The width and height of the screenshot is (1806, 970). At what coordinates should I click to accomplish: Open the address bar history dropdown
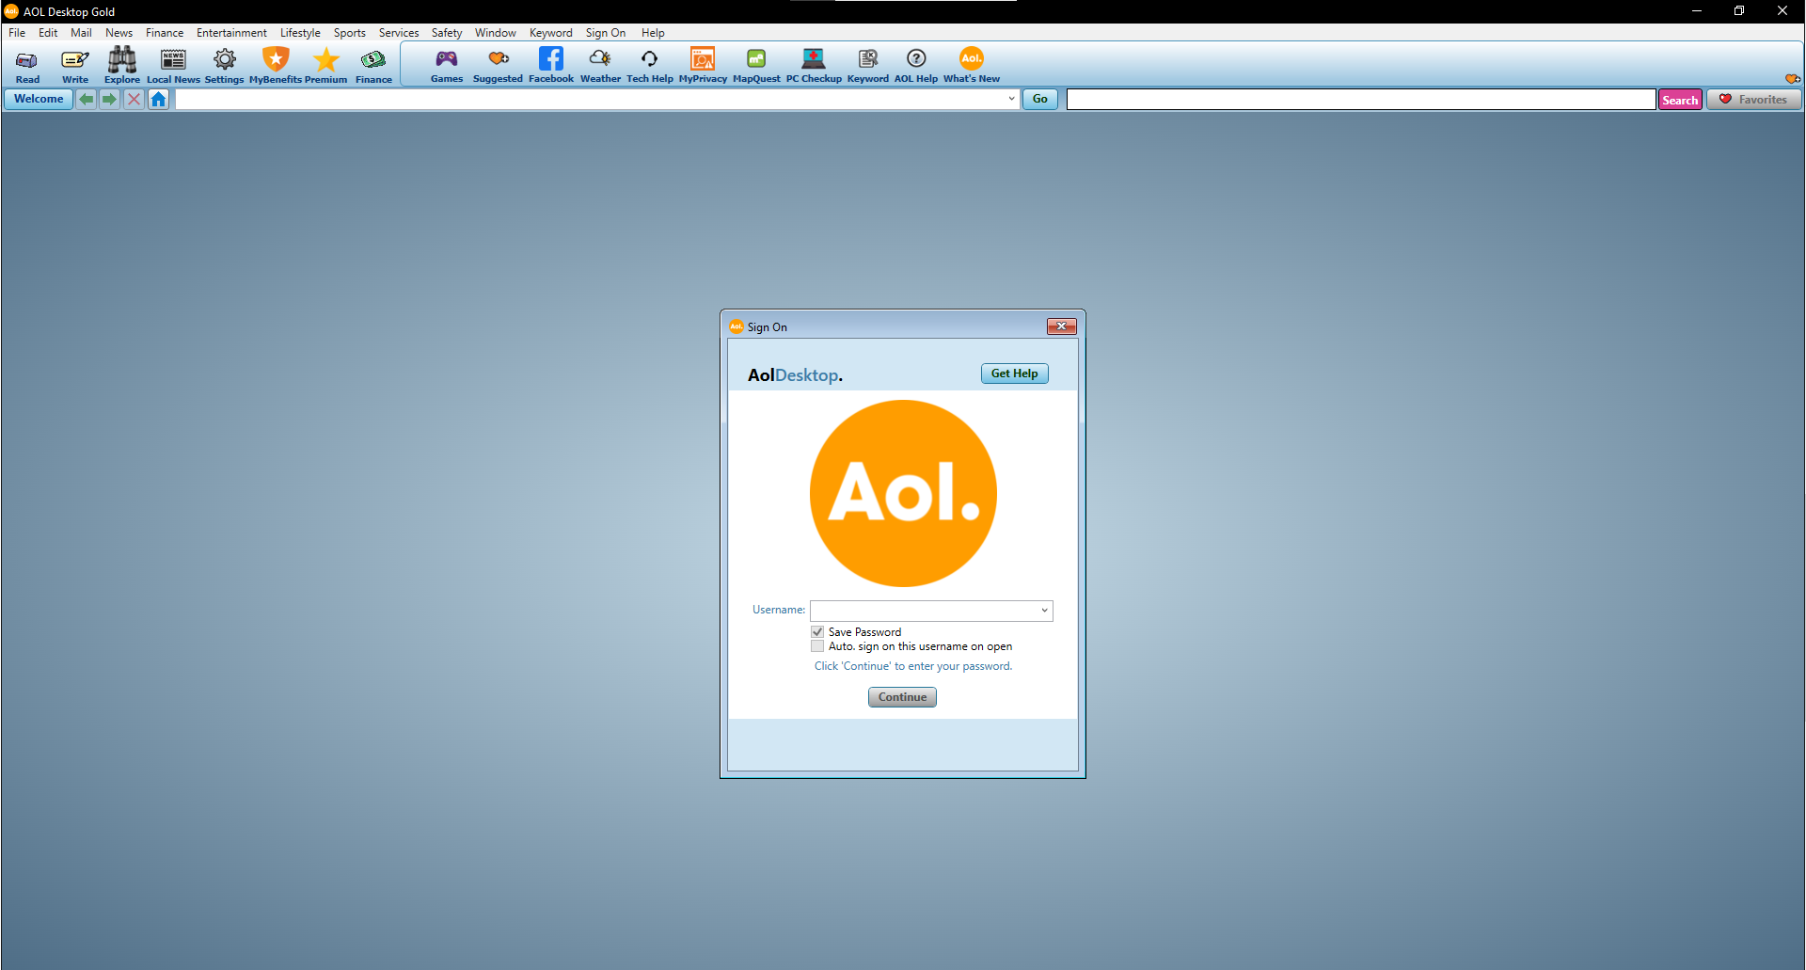click(x=1011, y=99)
